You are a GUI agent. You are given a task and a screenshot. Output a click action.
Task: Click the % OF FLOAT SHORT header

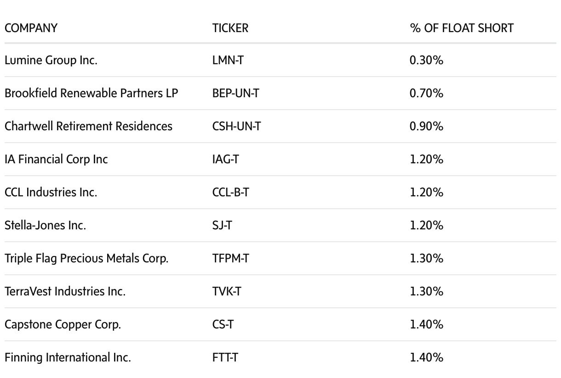461,28
